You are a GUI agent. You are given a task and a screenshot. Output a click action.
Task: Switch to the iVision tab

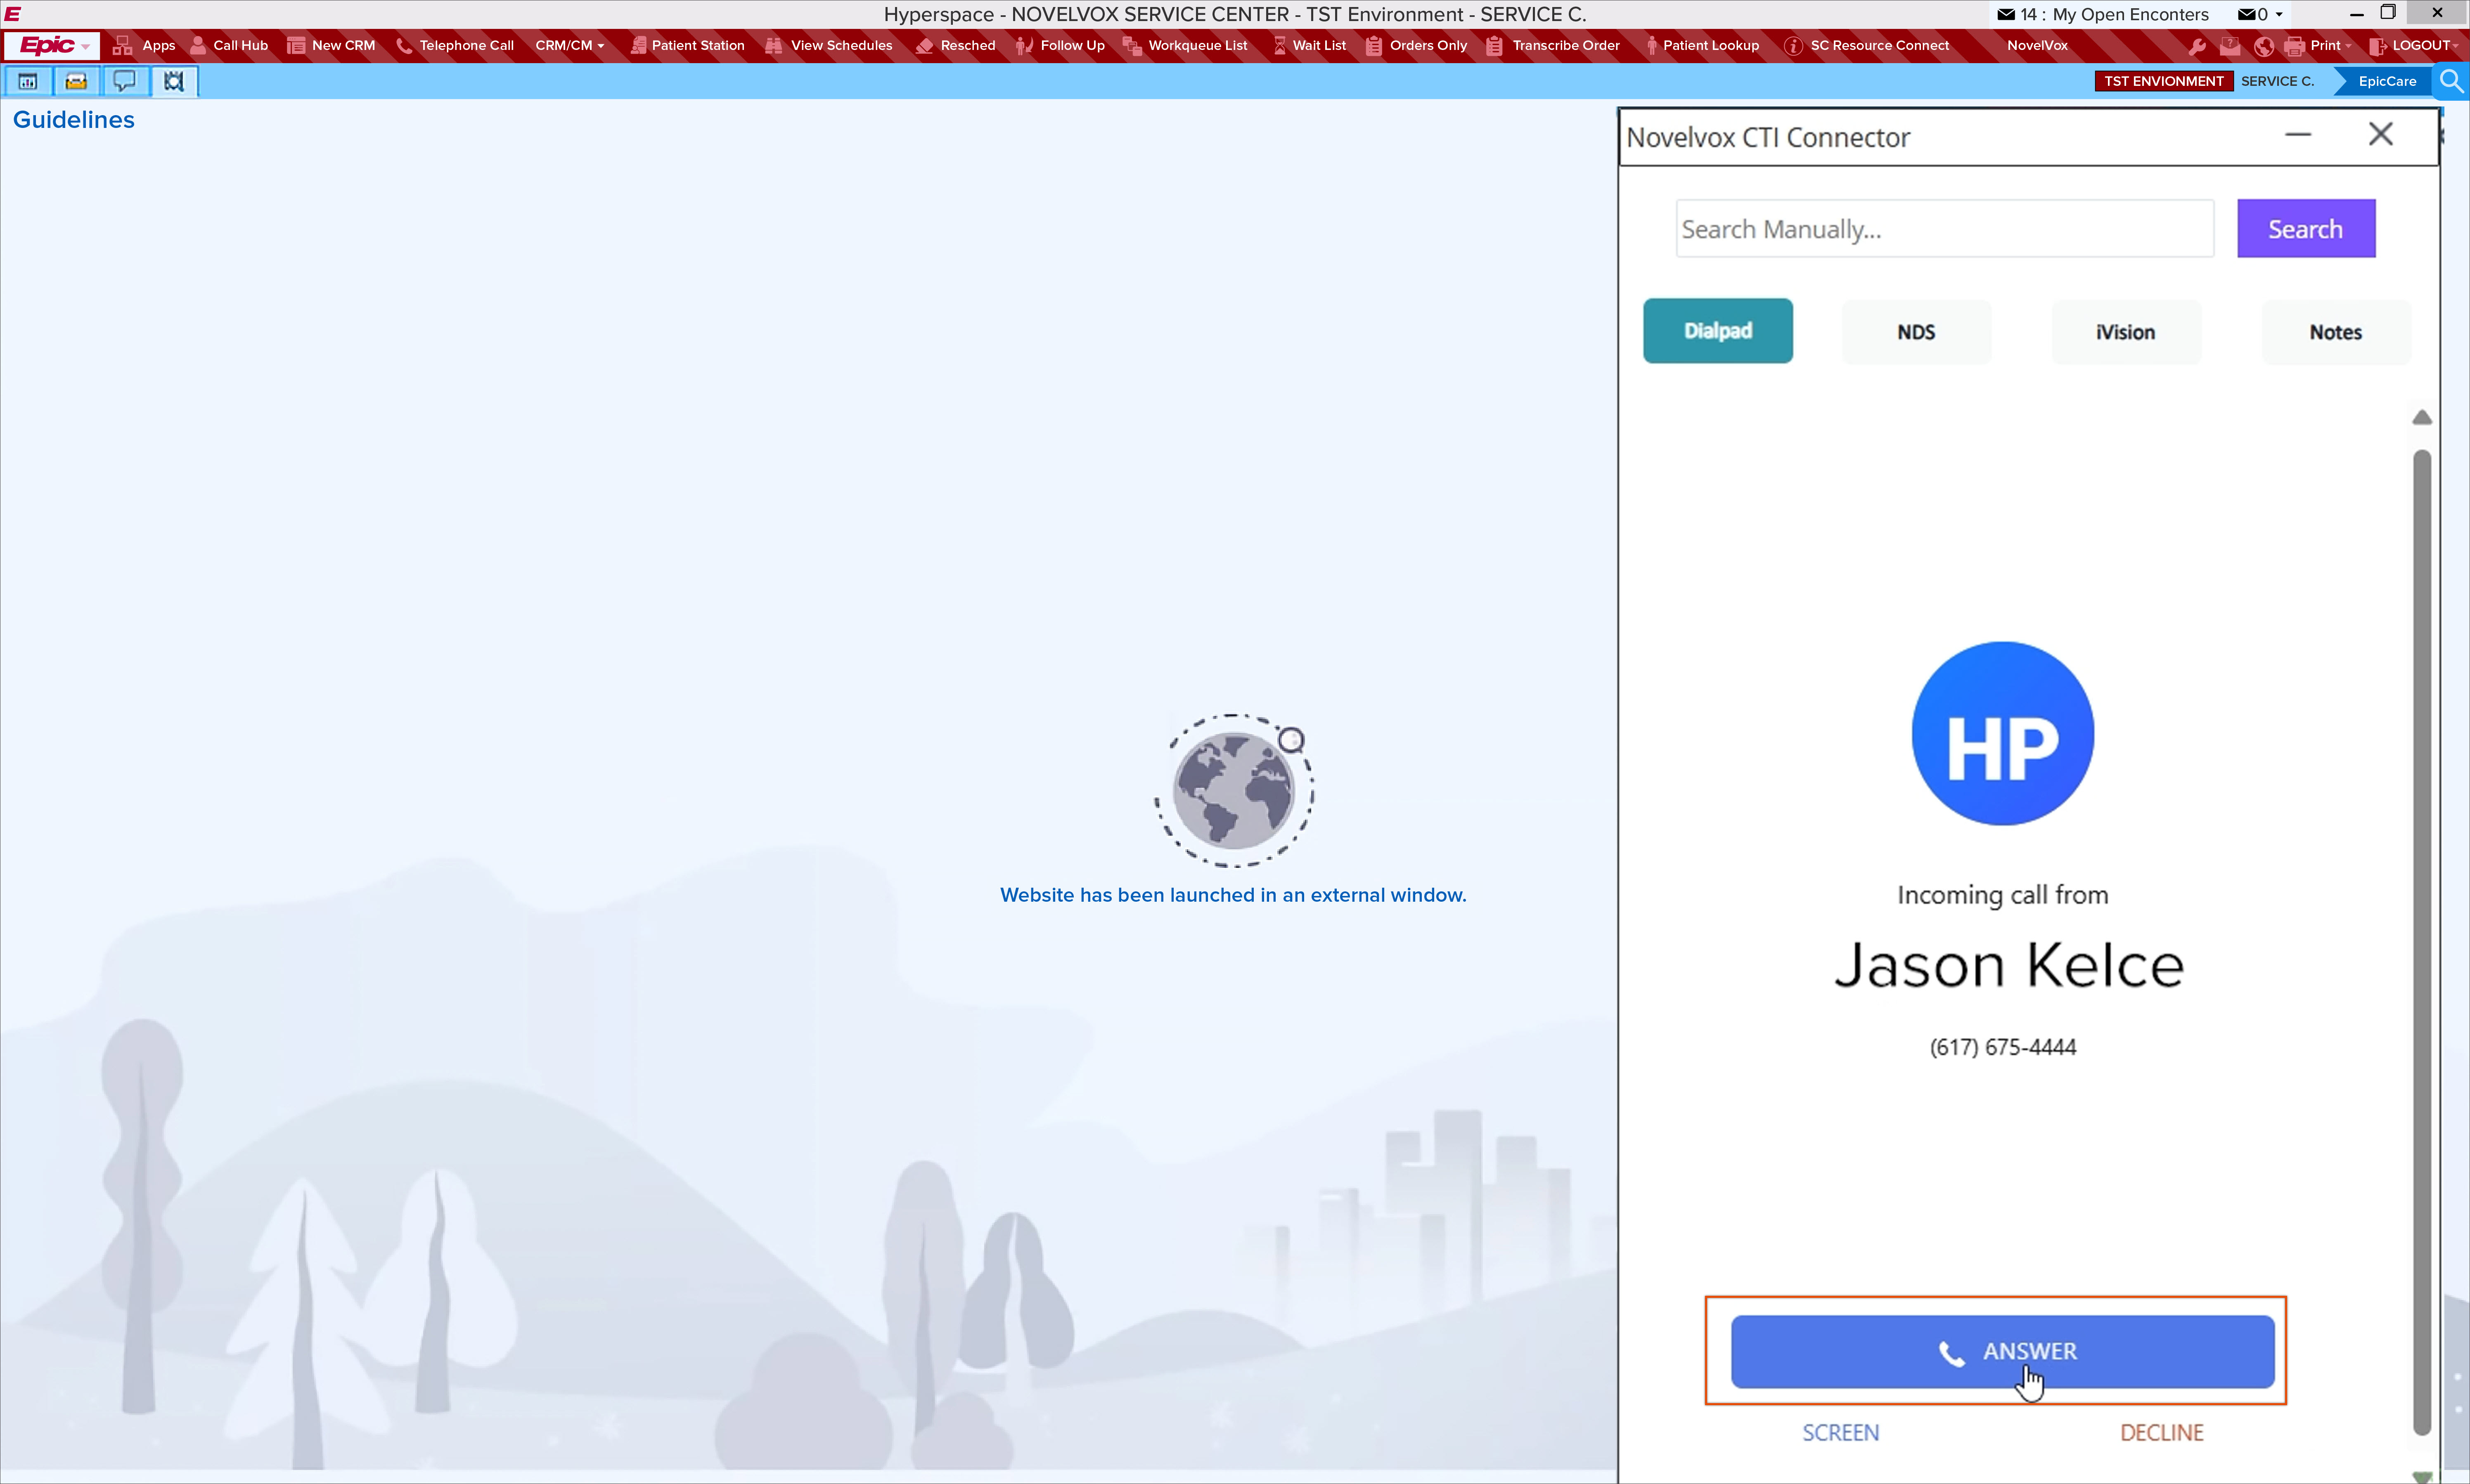pyautogui.click(x=2125, y=332)
